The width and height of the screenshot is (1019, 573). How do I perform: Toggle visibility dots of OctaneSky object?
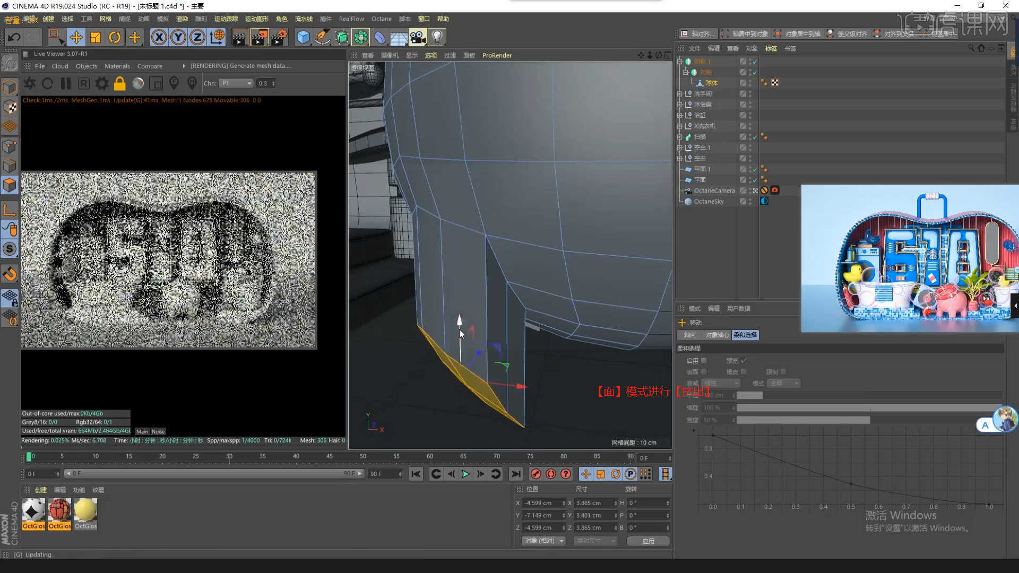point(750,202)
